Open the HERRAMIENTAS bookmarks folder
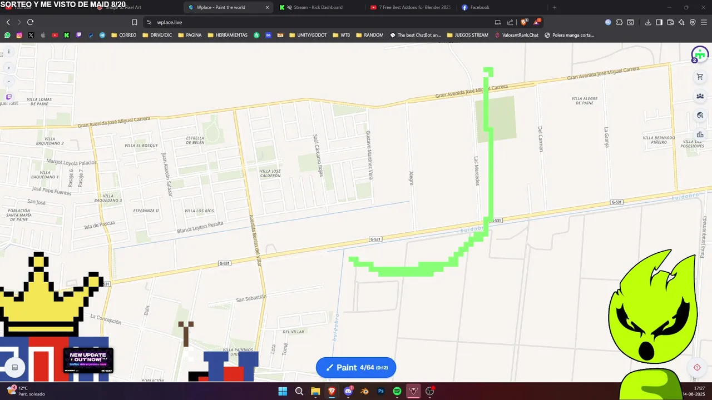This screenshot has width=712, height=400. (x=228, y=35)
